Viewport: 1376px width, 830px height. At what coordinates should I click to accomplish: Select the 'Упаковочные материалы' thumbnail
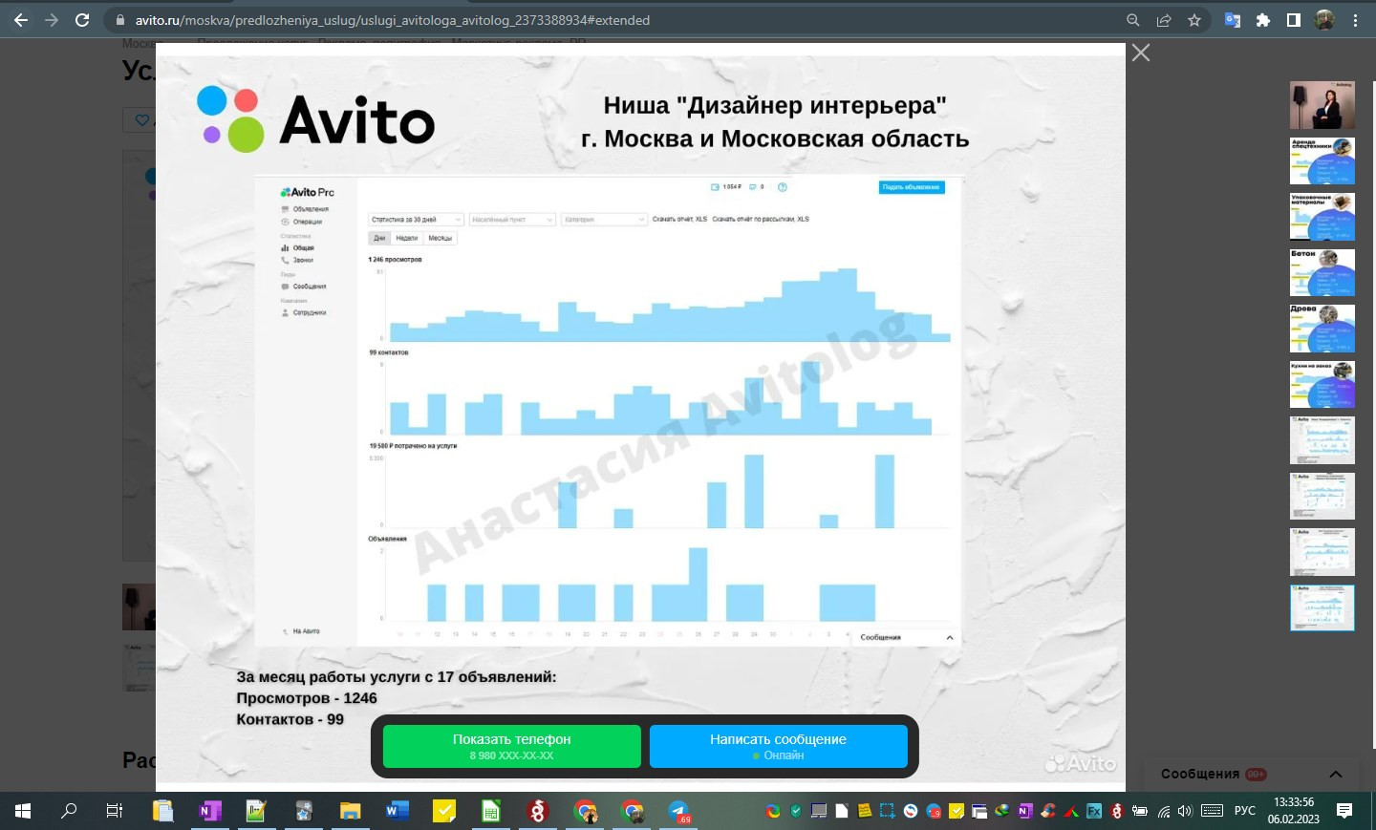[1322, 217]
